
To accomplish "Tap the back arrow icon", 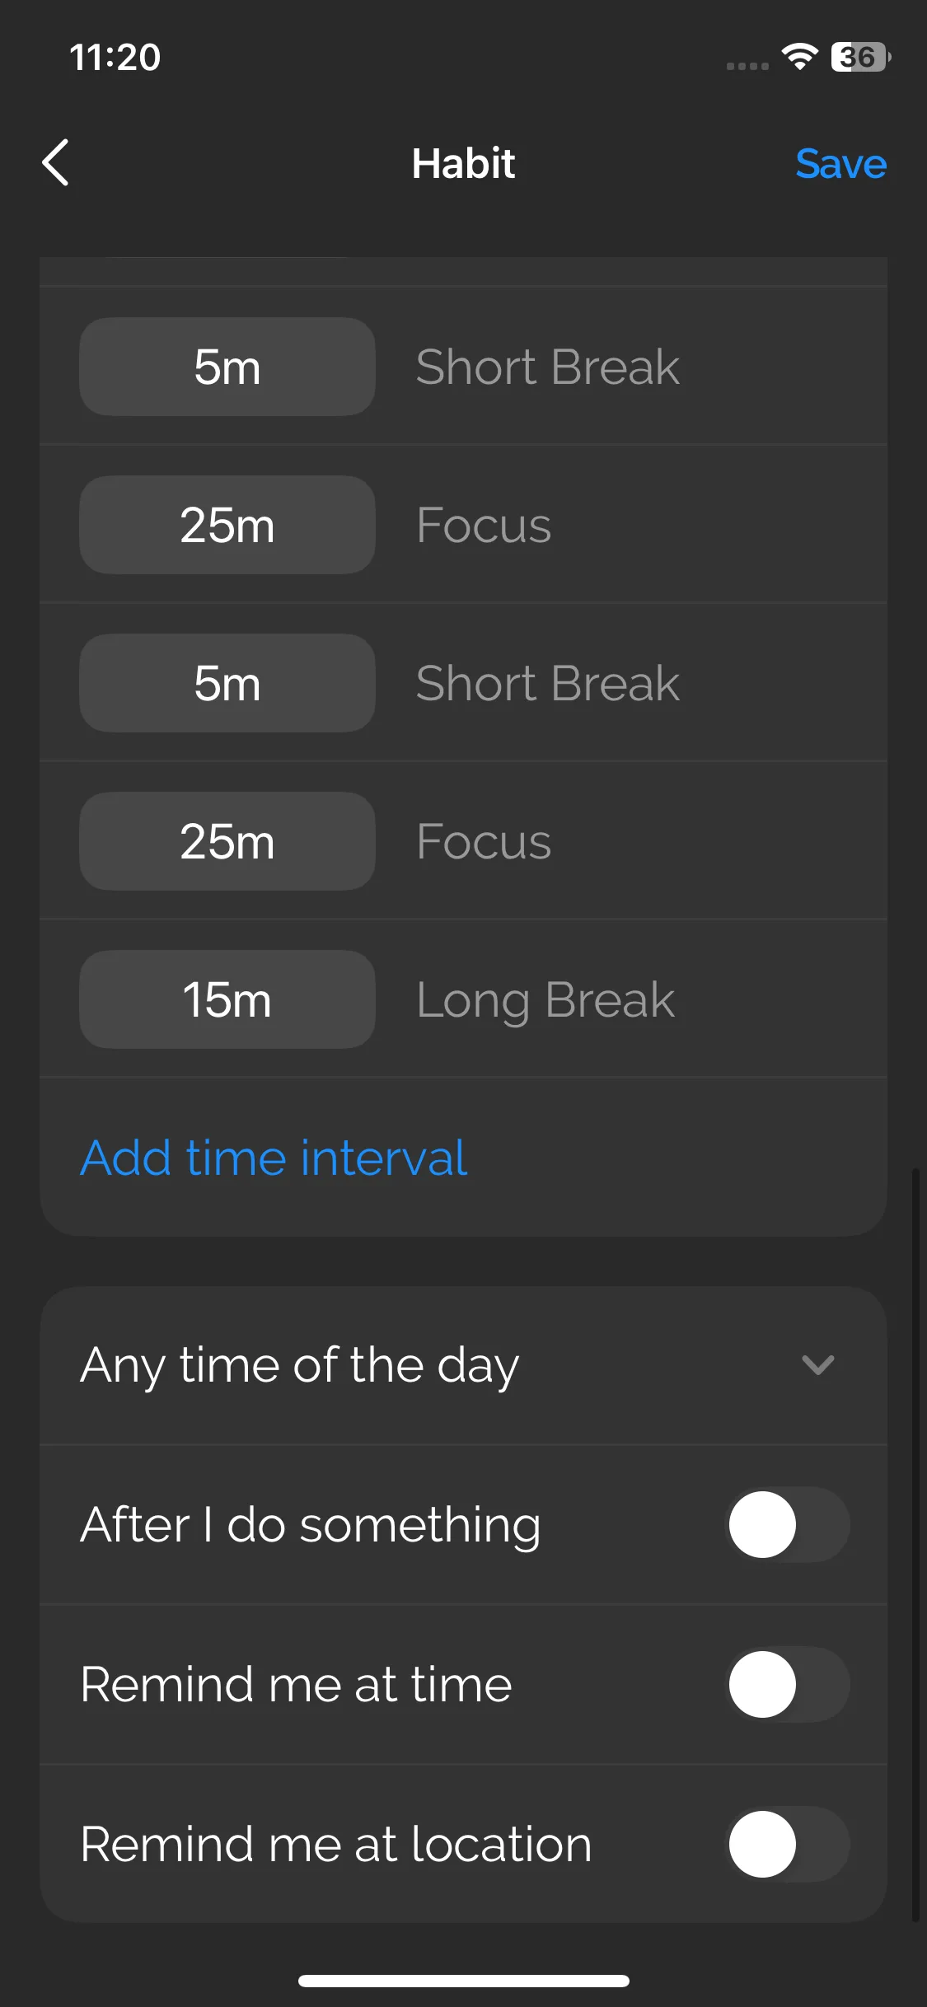I will point(55,162).
